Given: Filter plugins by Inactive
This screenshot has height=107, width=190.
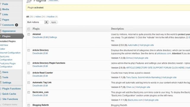Looking at the screenshot, I should (51, 17).
